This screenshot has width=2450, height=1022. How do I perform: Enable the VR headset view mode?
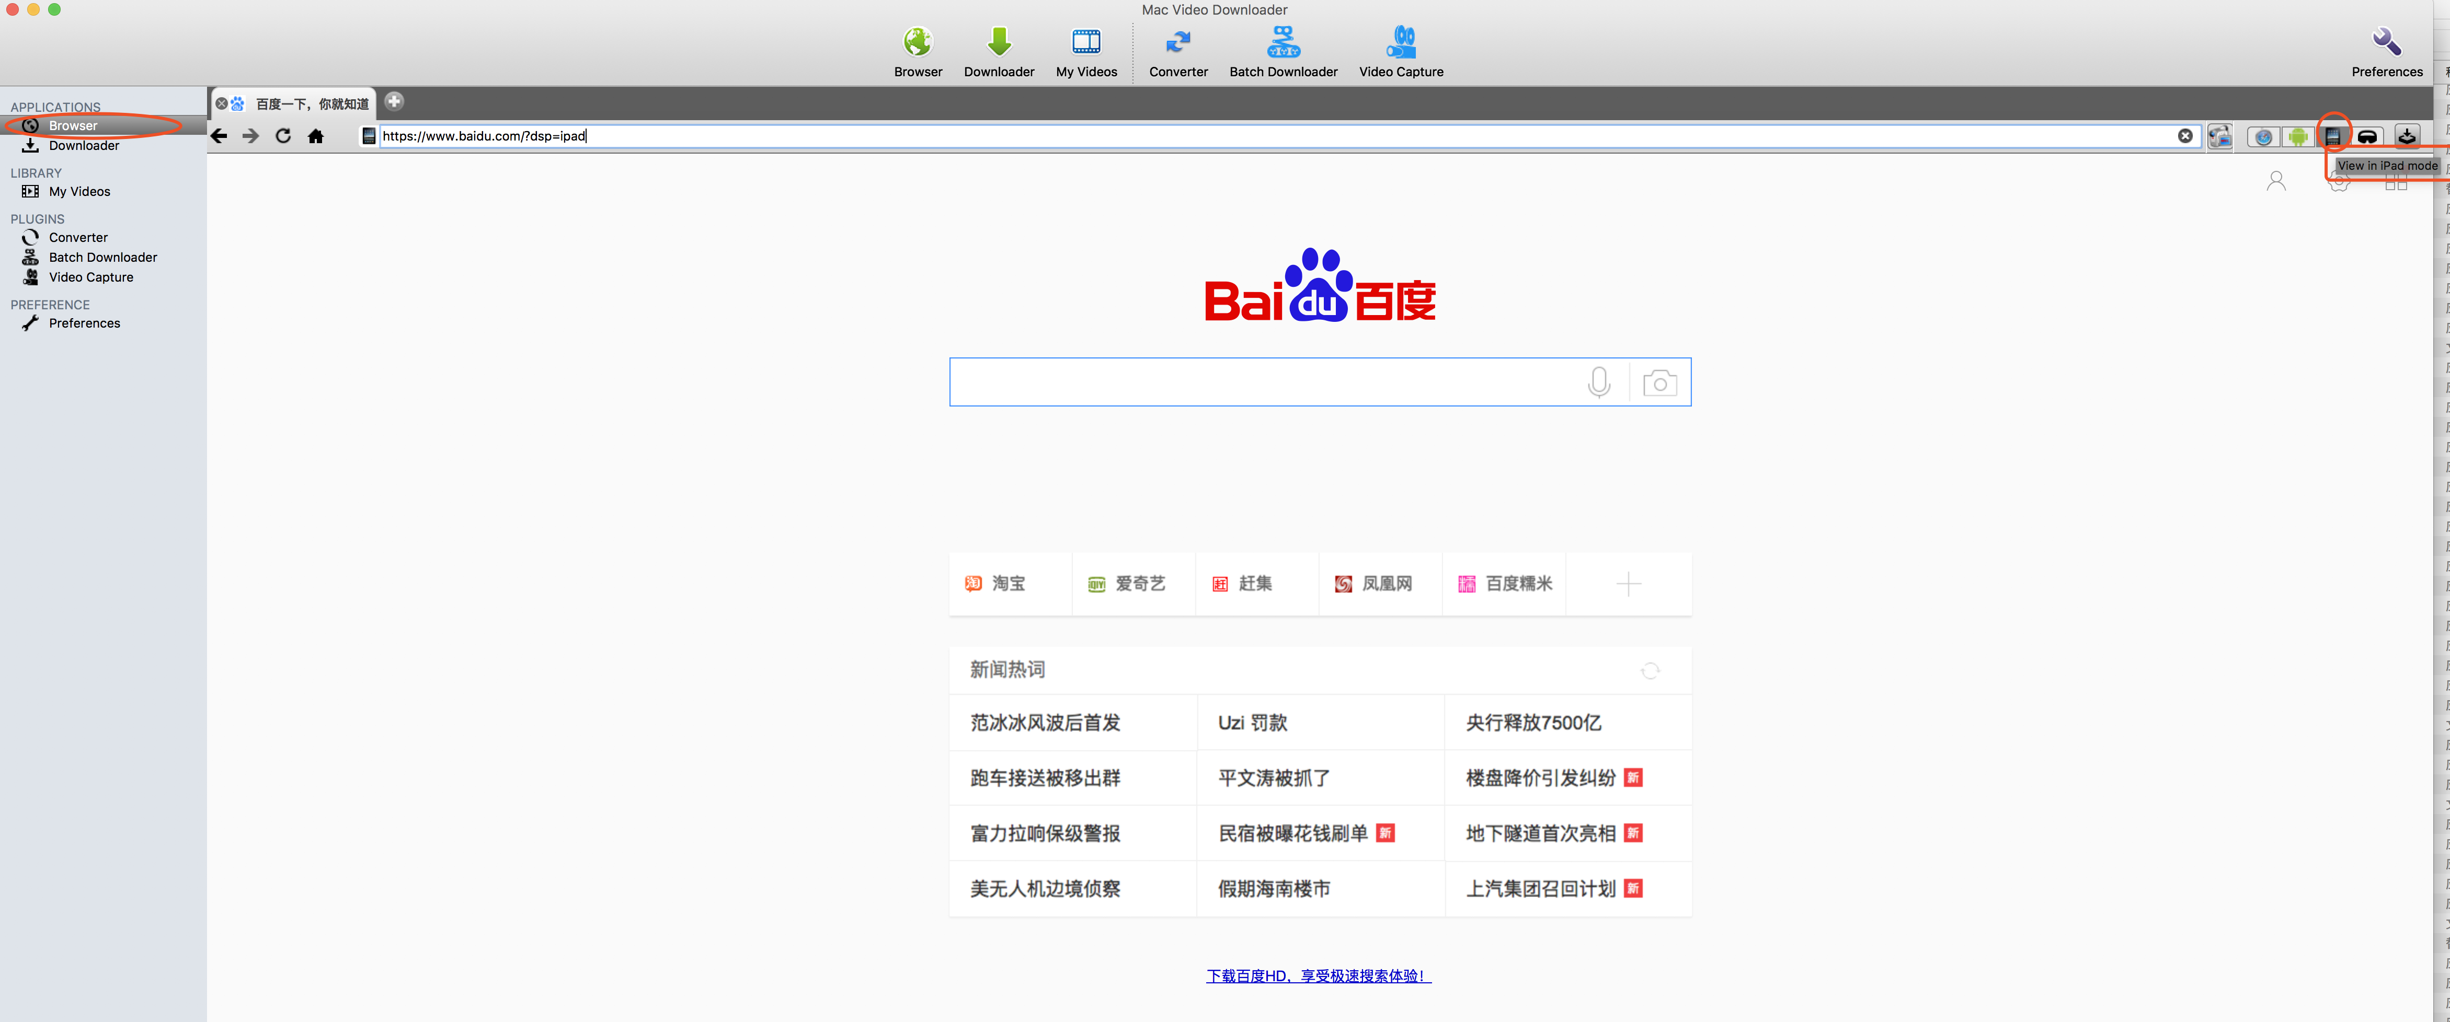[2367, 137]
